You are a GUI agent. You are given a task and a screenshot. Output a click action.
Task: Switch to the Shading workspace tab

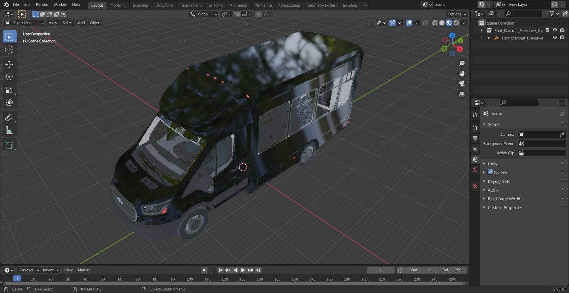(x=216, y=5)
